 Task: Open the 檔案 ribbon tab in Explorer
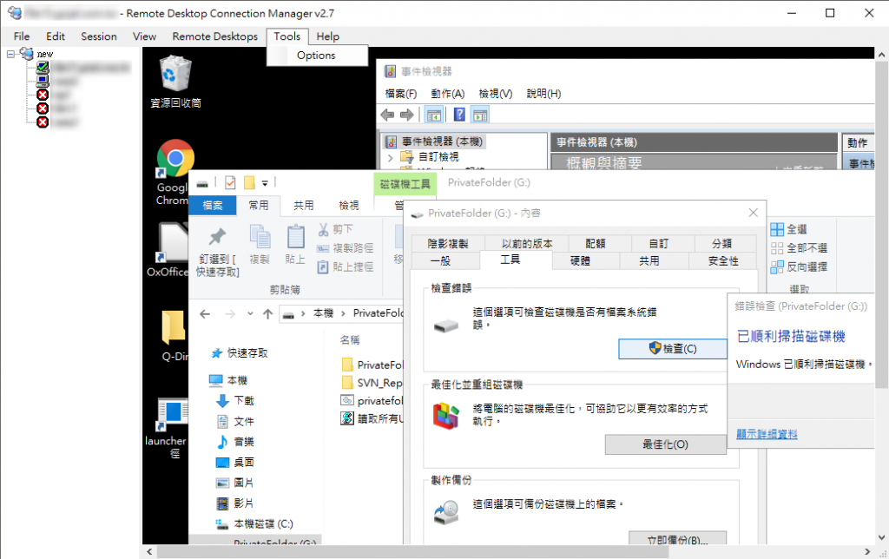213,205
